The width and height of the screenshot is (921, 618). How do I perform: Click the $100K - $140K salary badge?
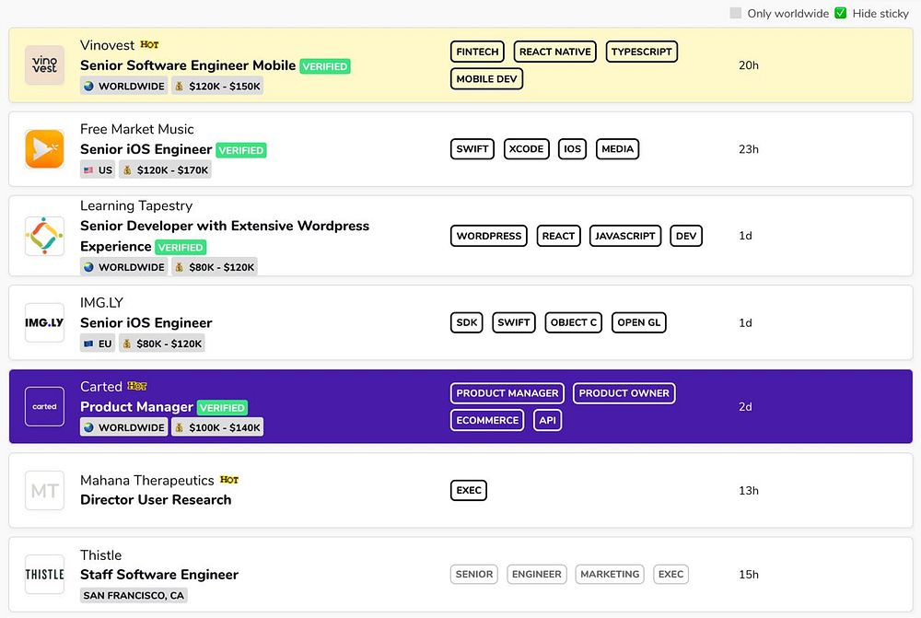pos(217,427)
